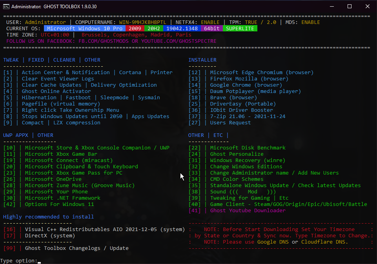
Task: Click 'Check latest Updates' text
Action: [x=330, y=185]
